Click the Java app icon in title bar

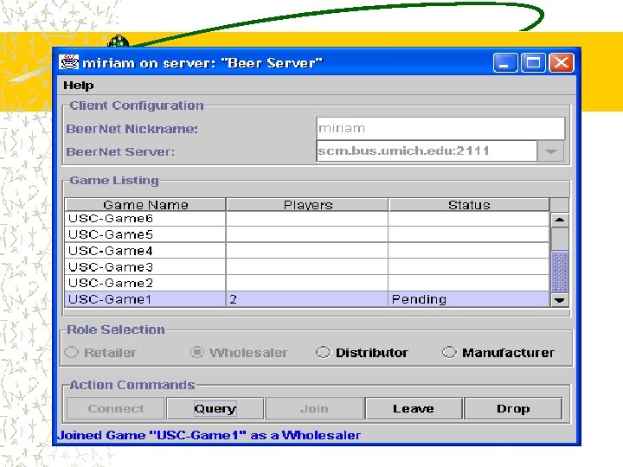tap(69, 62)
